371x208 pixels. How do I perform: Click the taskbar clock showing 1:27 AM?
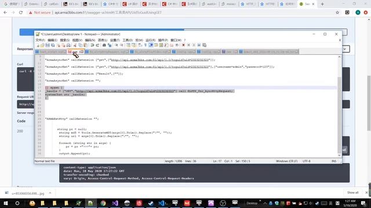pos(350,203)
